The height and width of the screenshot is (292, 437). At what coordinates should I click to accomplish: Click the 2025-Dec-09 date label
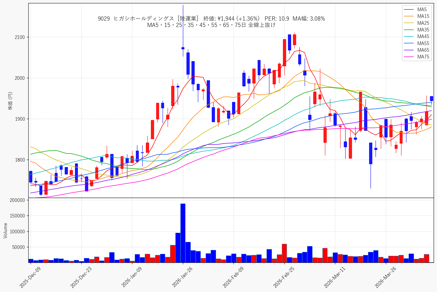click(x=30, y=277)
